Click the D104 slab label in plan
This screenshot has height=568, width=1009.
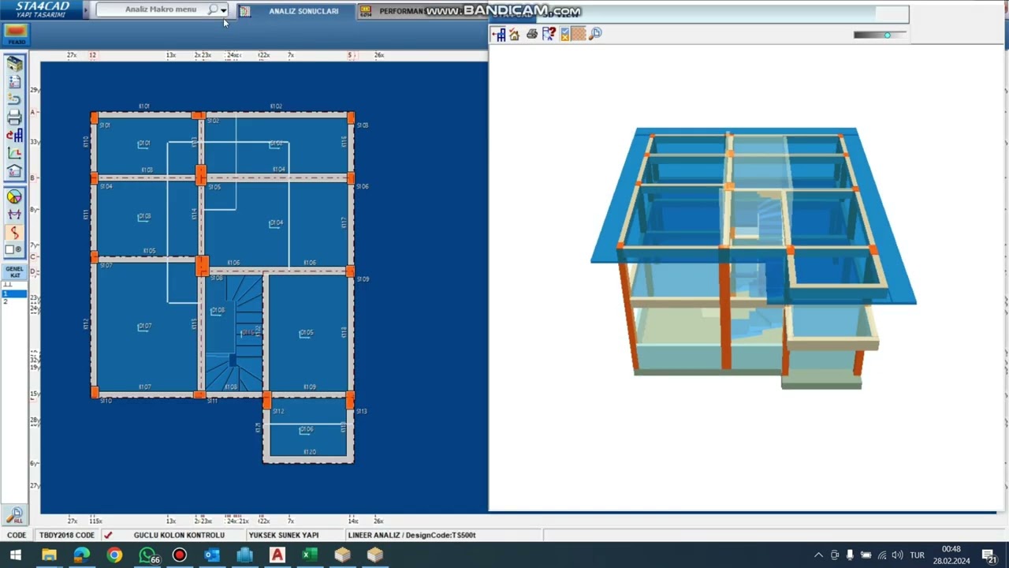click(276, 223)
